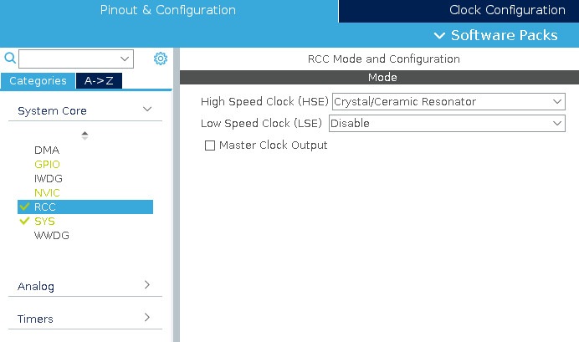This screenshot has height=342, width=579.
Task: Switch to the Clock Configuration tab
Action: coord(459,11)
